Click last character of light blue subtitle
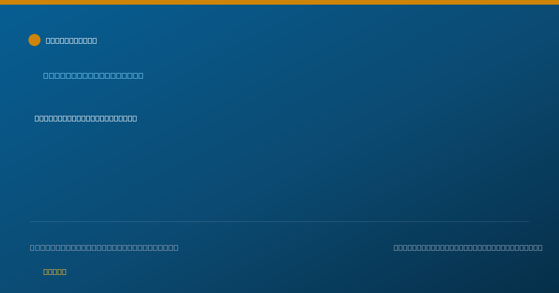This screenshot has width=559, height=293. pos(141,75)
